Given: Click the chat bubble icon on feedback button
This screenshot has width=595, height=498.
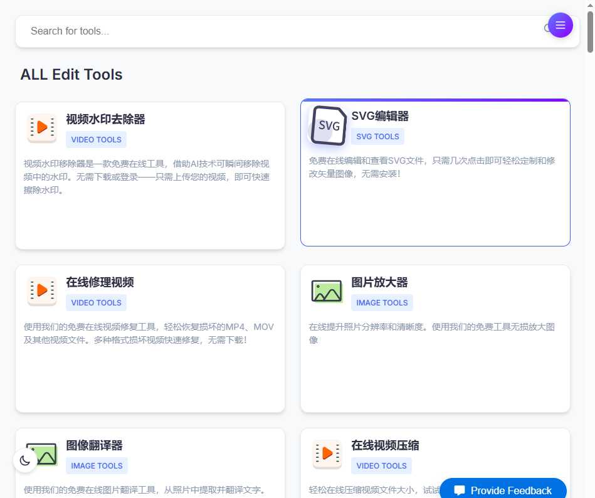Looking at the screenshot, I should pyautogui.click(x=460, y=490).
